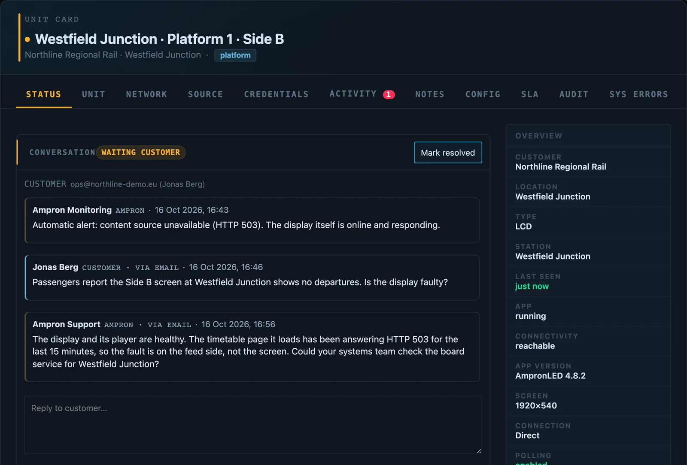Click the breadcrumb 'Northline Regional Rail · Westfield Junction'
Screen dimensions: 687x465
113,55
